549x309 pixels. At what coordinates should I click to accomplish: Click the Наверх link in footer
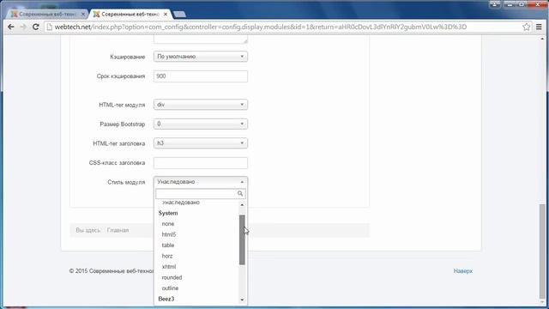pos(463,271)
